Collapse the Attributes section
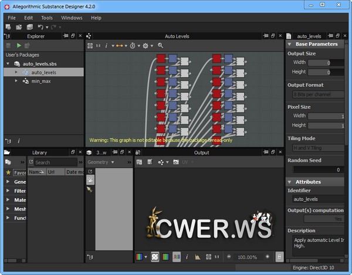 (x=290, y=182)
